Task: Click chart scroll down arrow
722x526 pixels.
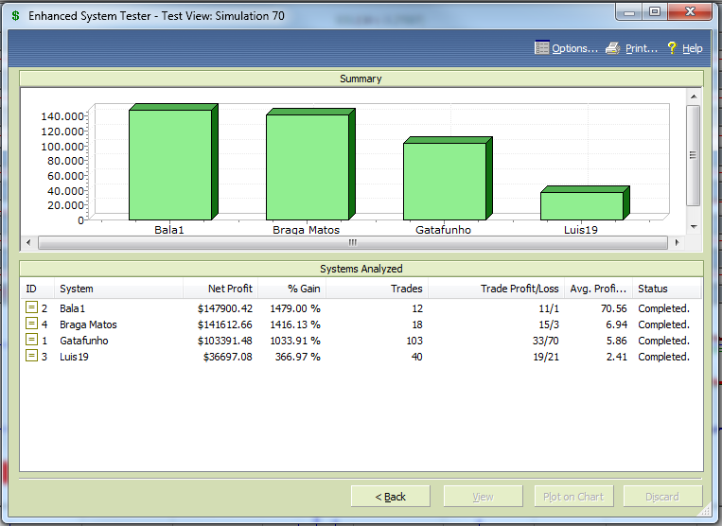Action: point(694,227)
